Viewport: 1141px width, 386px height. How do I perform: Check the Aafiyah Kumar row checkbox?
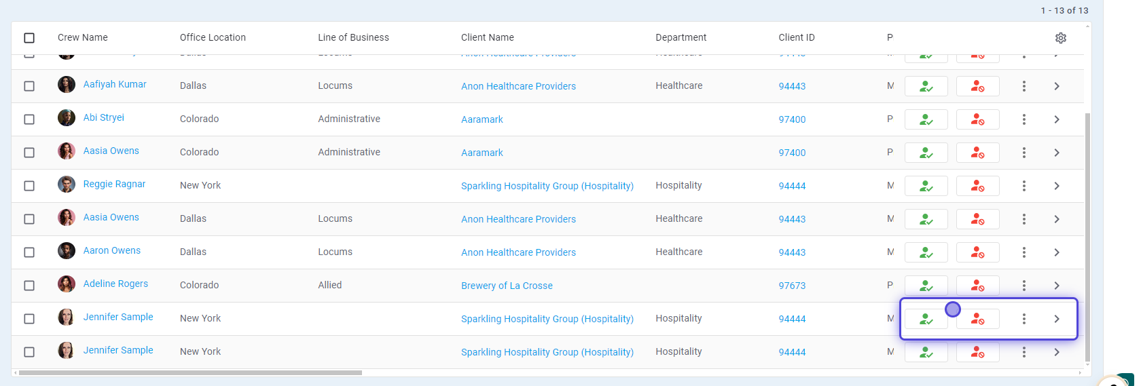click(29, 86)
